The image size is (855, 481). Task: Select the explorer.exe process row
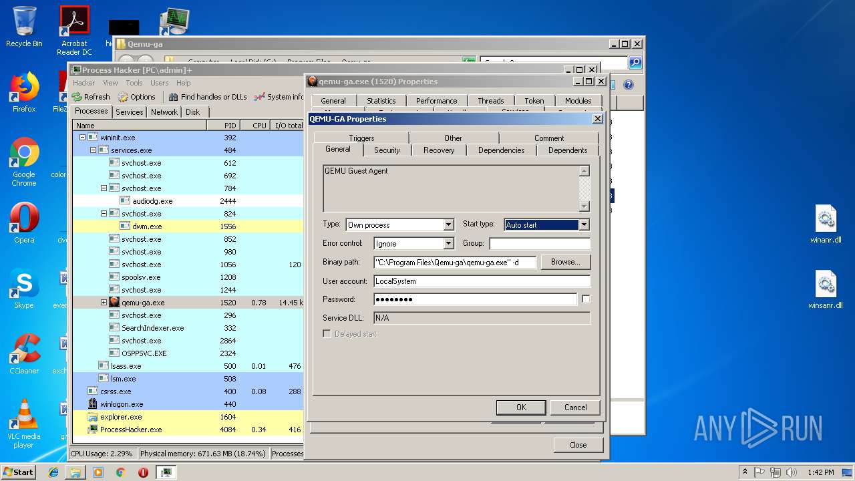pyautogui.click(x=188, y=416)
